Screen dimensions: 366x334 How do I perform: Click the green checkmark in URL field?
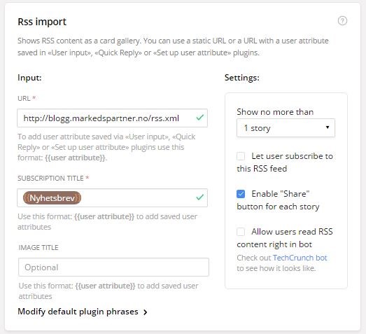coord(200,117)
